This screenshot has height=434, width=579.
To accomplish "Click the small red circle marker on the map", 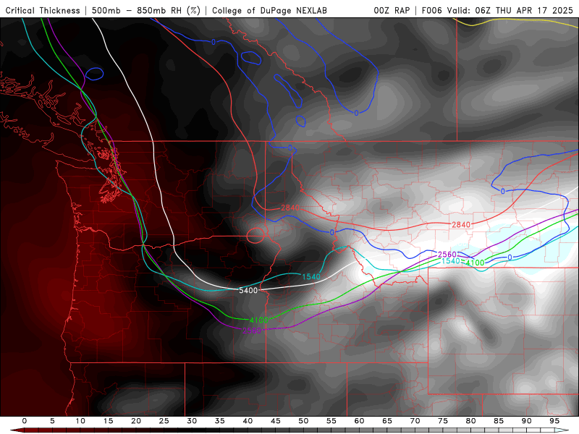I will (255, 236).
